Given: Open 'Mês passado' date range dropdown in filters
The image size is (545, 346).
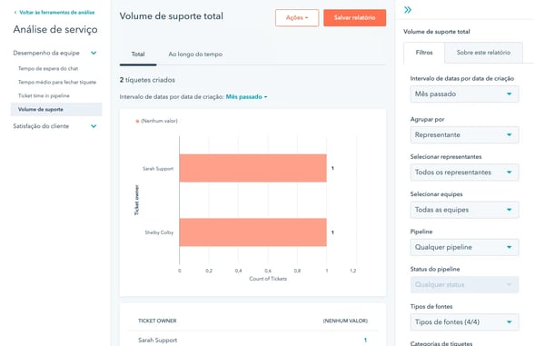Looking at the screenshot, I should 464,94.
